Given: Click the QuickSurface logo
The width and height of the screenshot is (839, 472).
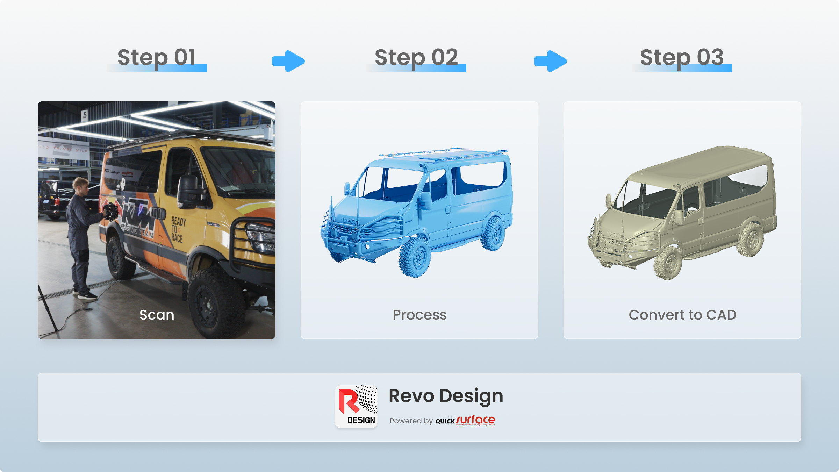Looking at the screenshot, I should click(465, 420).
